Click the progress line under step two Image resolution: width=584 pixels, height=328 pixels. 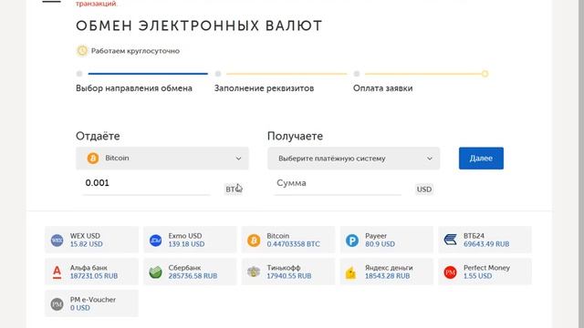[287, 74]
